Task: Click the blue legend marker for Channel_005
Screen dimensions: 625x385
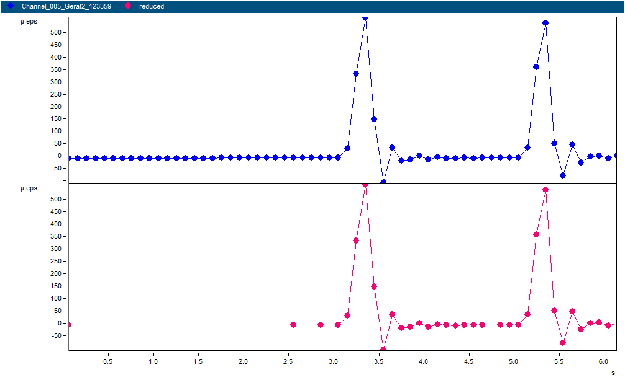Action: pos(11,6)
